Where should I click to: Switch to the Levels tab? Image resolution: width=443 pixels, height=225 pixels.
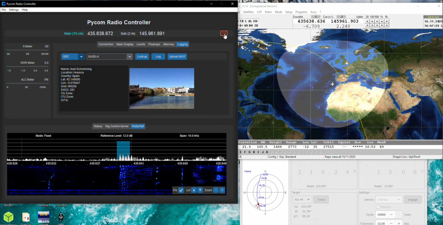[141, 44]
